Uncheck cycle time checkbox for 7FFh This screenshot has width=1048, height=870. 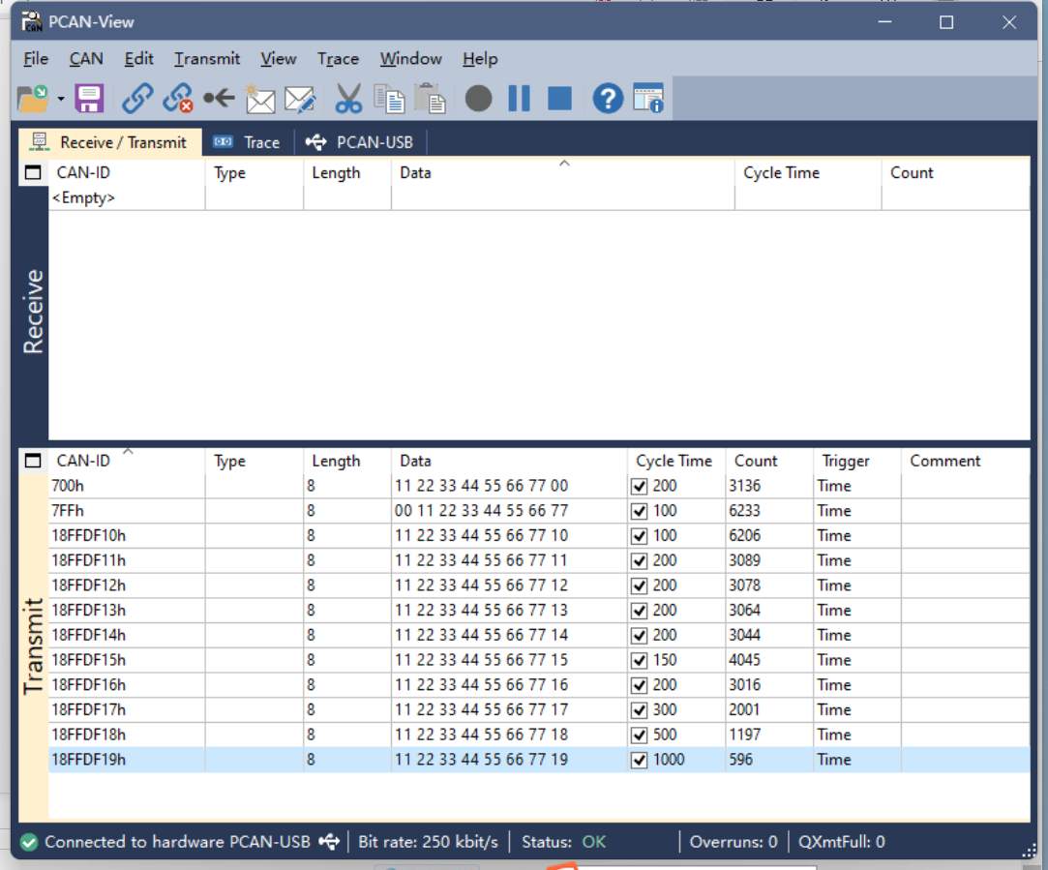639,511
